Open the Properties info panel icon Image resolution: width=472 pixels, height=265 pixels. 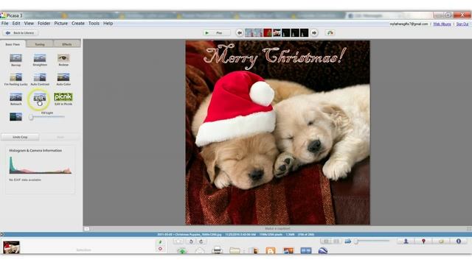459,241
